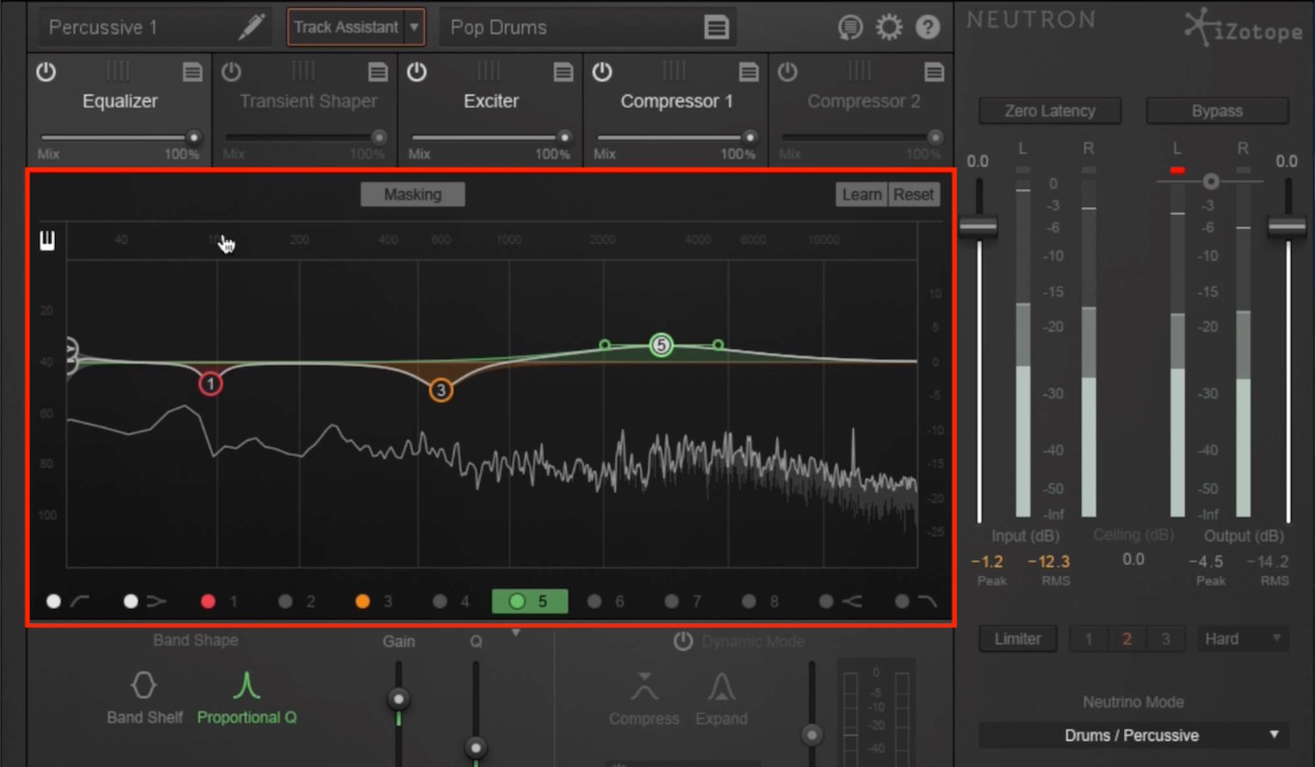Click the history speech-bubble icon
1315x767 pixels.
(x=850, y=28)
